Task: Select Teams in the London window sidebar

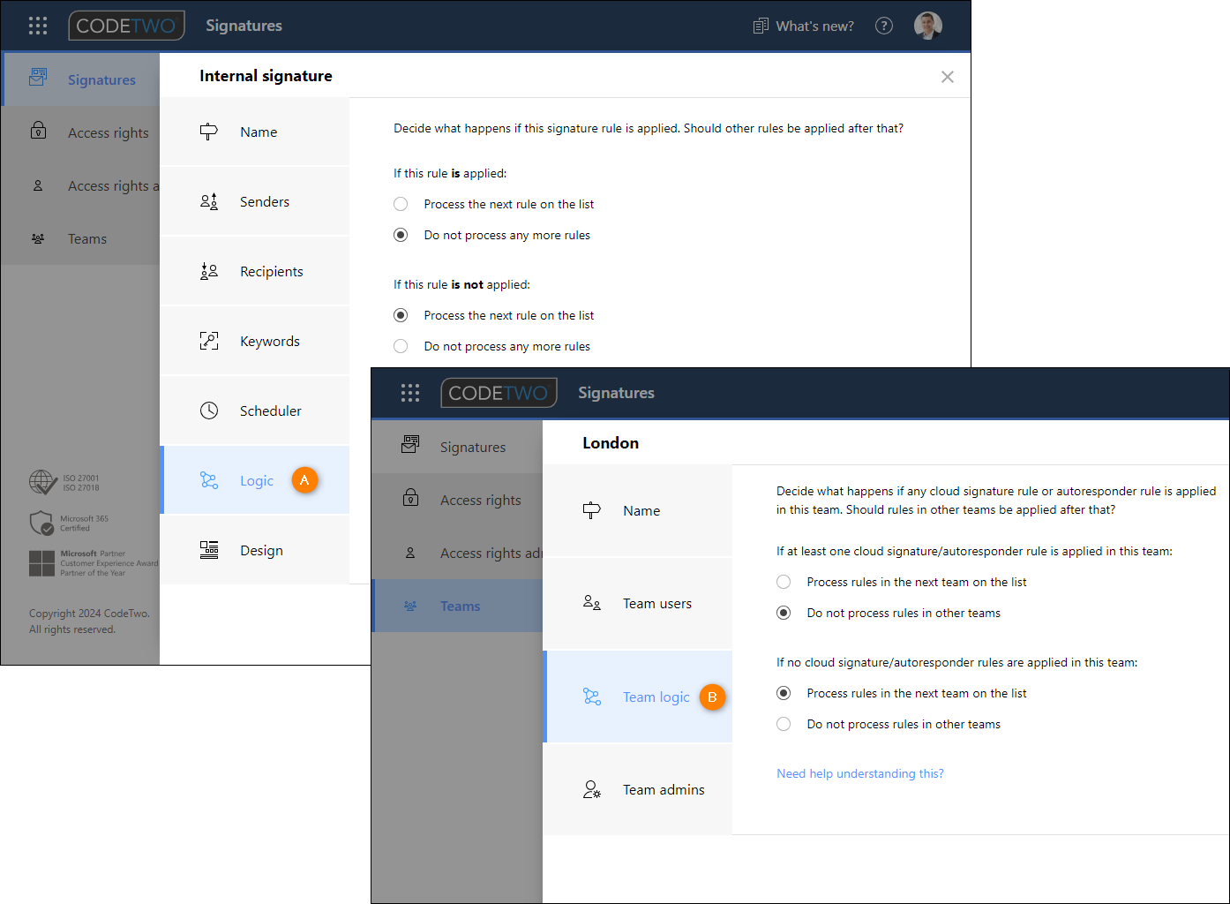Action: pos(457,606)
